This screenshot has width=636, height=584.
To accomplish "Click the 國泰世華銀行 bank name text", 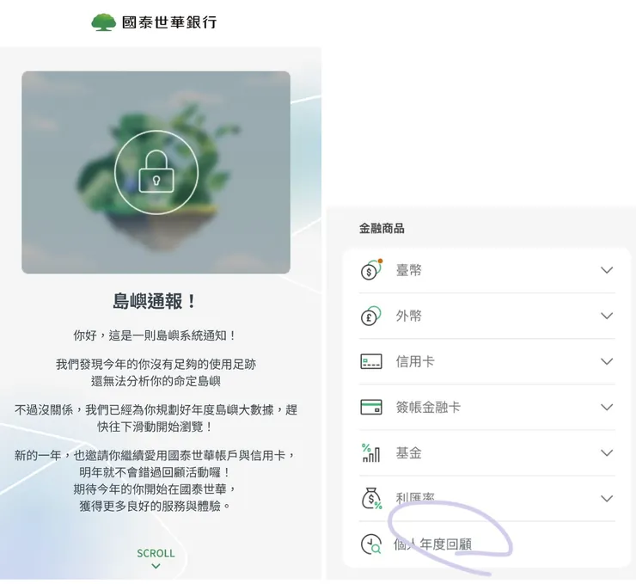I will pos(169,22).
